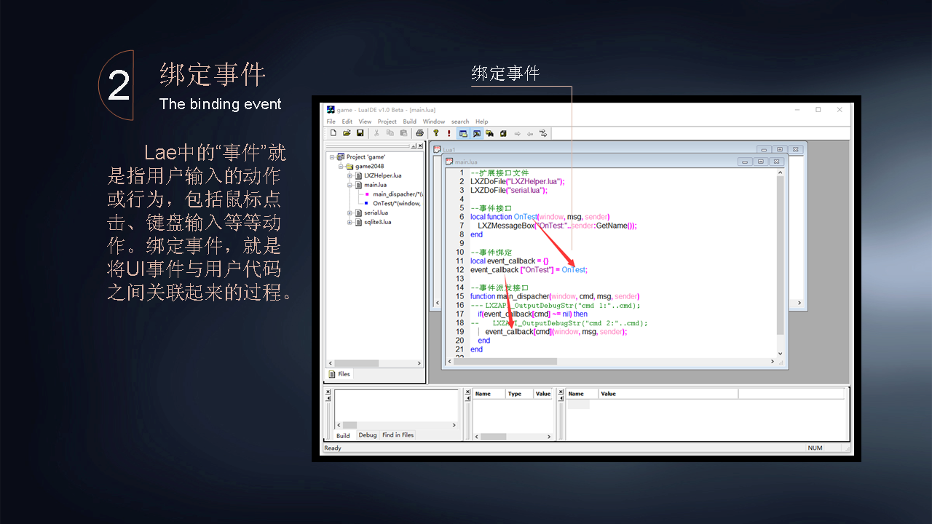Maximize the main.lua editor child window
Image resolution: width=932 pixels, height=524 pixels.
click(x=761, y=162)
